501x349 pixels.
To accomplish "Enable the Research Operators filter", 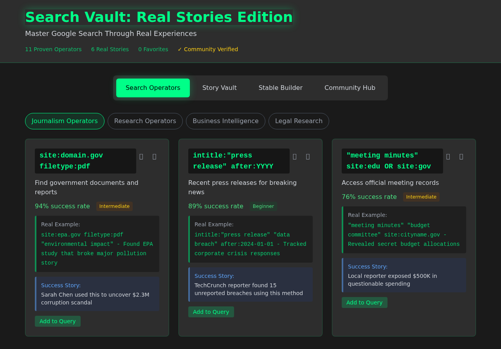I will tap(145, 121).
